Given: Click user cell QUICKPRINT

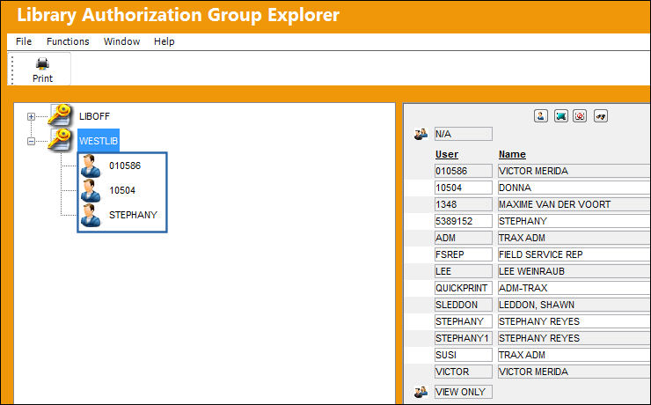Looking at the screenshot, I should (x=464, y=288).
